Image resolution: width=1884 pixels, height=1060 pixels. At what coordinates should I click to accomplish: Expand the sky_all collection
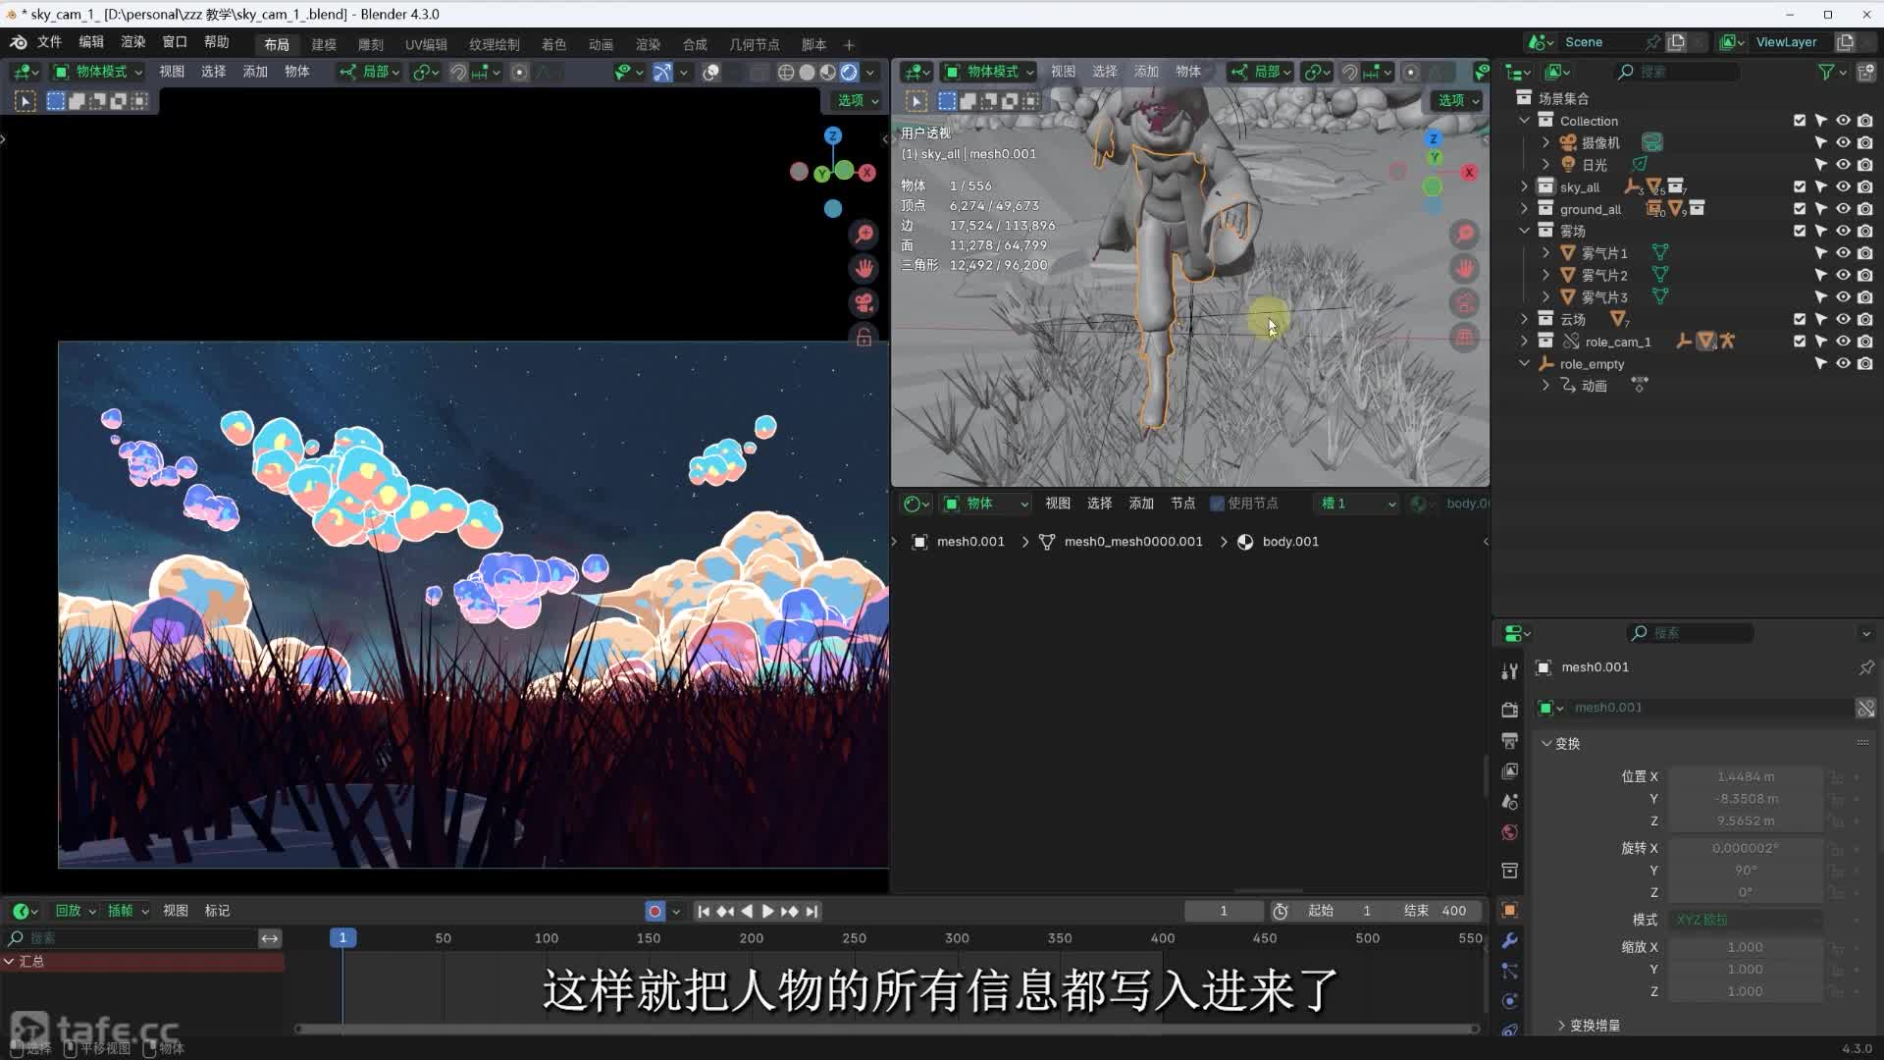[x=1524, y=186]
